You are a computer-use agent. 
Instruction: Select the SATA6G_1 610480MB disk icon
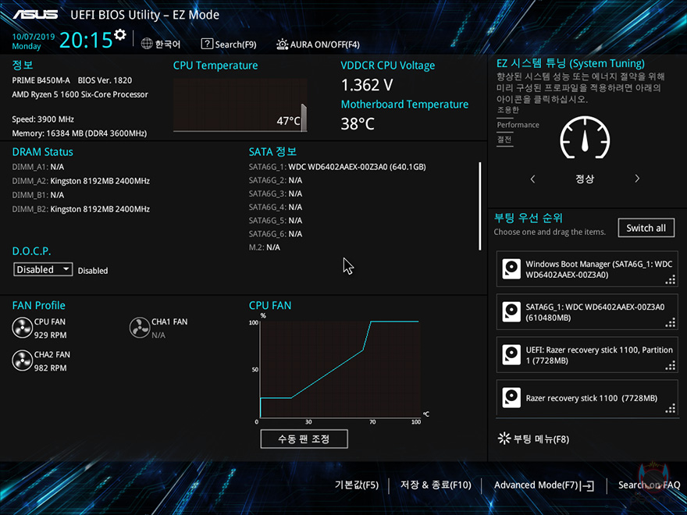pyautogui.click(x=511, y=312)
